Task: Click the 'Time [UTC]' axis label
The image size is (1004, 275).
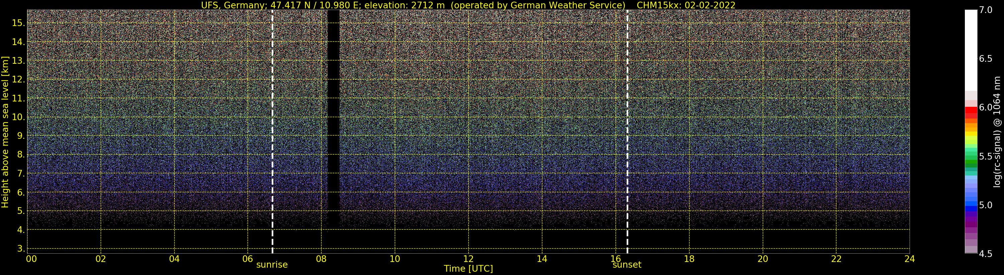Action: (x=468, y=268)
